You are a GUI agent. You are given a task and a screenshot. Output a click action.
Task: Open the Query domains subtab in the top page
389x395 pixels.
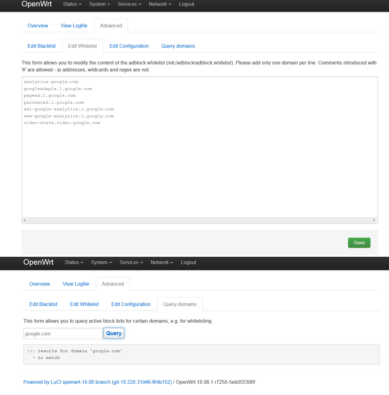tap(178, 46)
